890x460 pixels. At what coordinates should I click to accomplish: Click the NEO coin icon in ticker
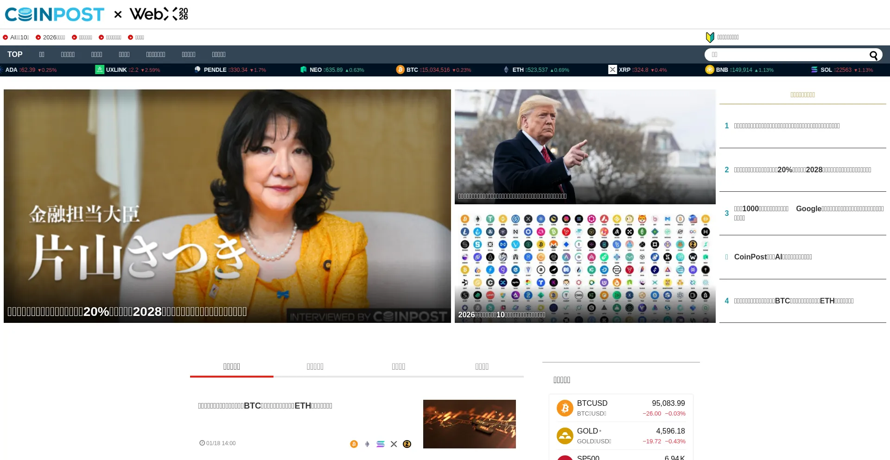coord(303,69)
